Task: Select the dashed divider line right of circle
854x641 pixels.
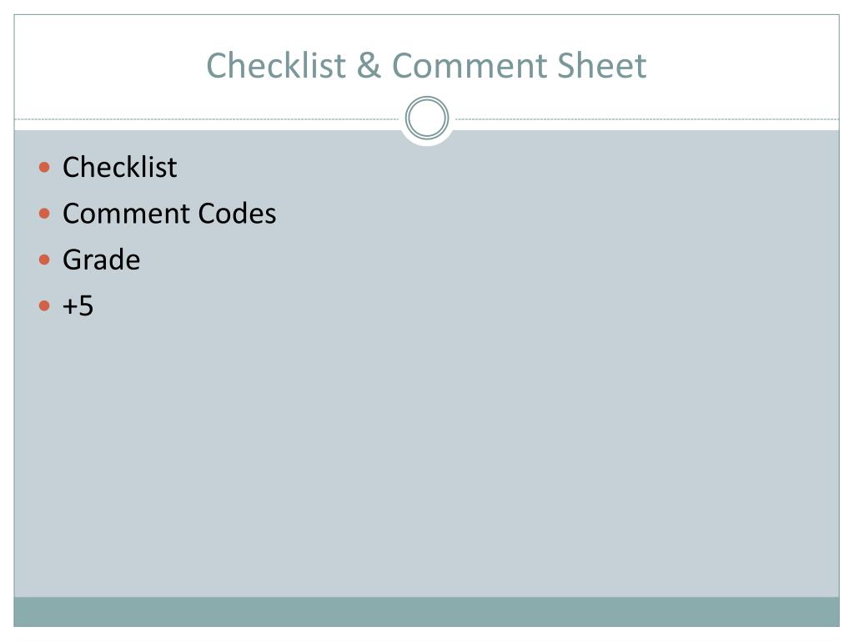Action: [646, 119]
